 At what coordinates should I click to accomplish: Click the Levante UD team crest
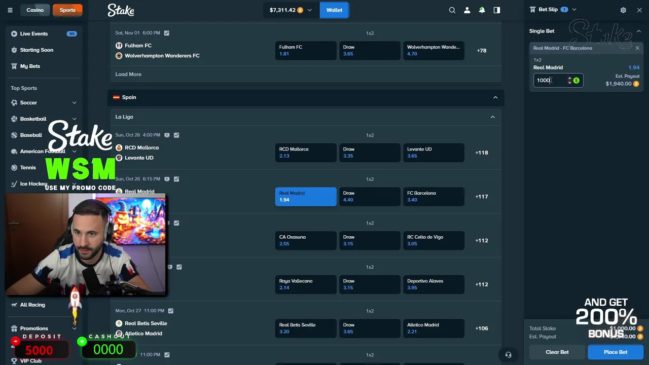(119, 158)
